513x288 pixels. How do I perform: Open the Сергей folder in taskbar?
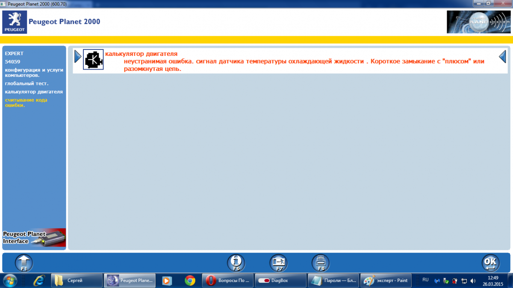pyautogui.click(x=76, y=280)
